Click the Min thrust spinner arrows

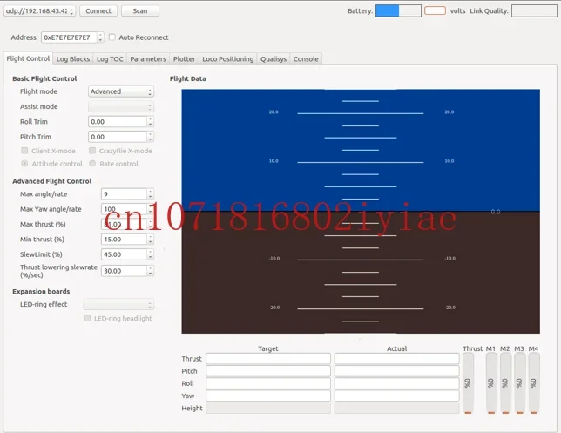click(150, 240)
